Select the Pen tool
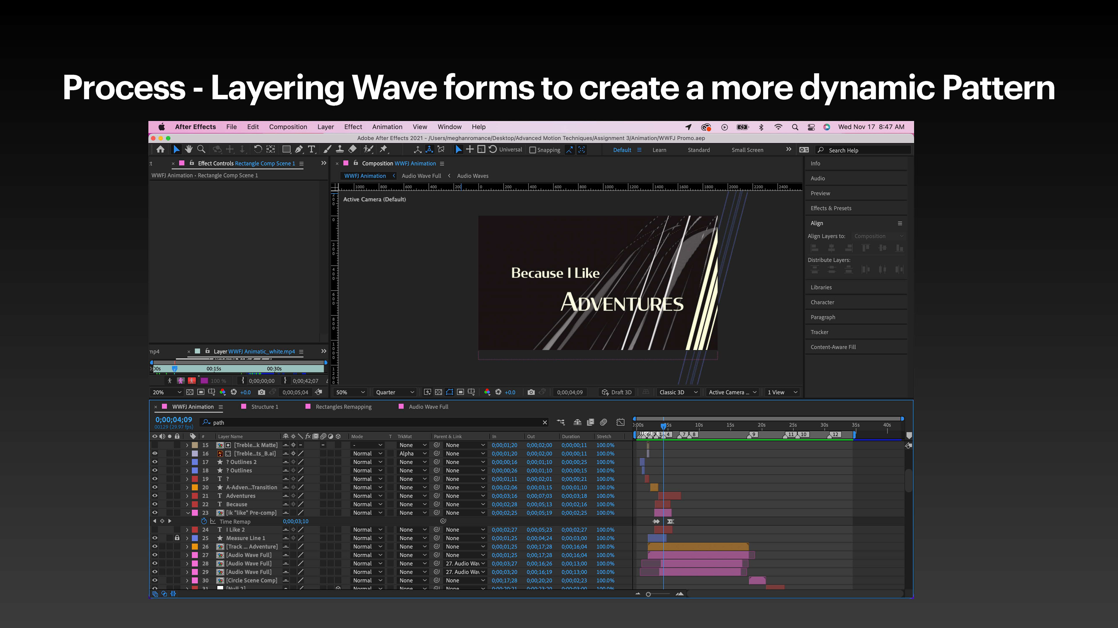The width and height of the screenshot is (1118, 628). (299, 149)
